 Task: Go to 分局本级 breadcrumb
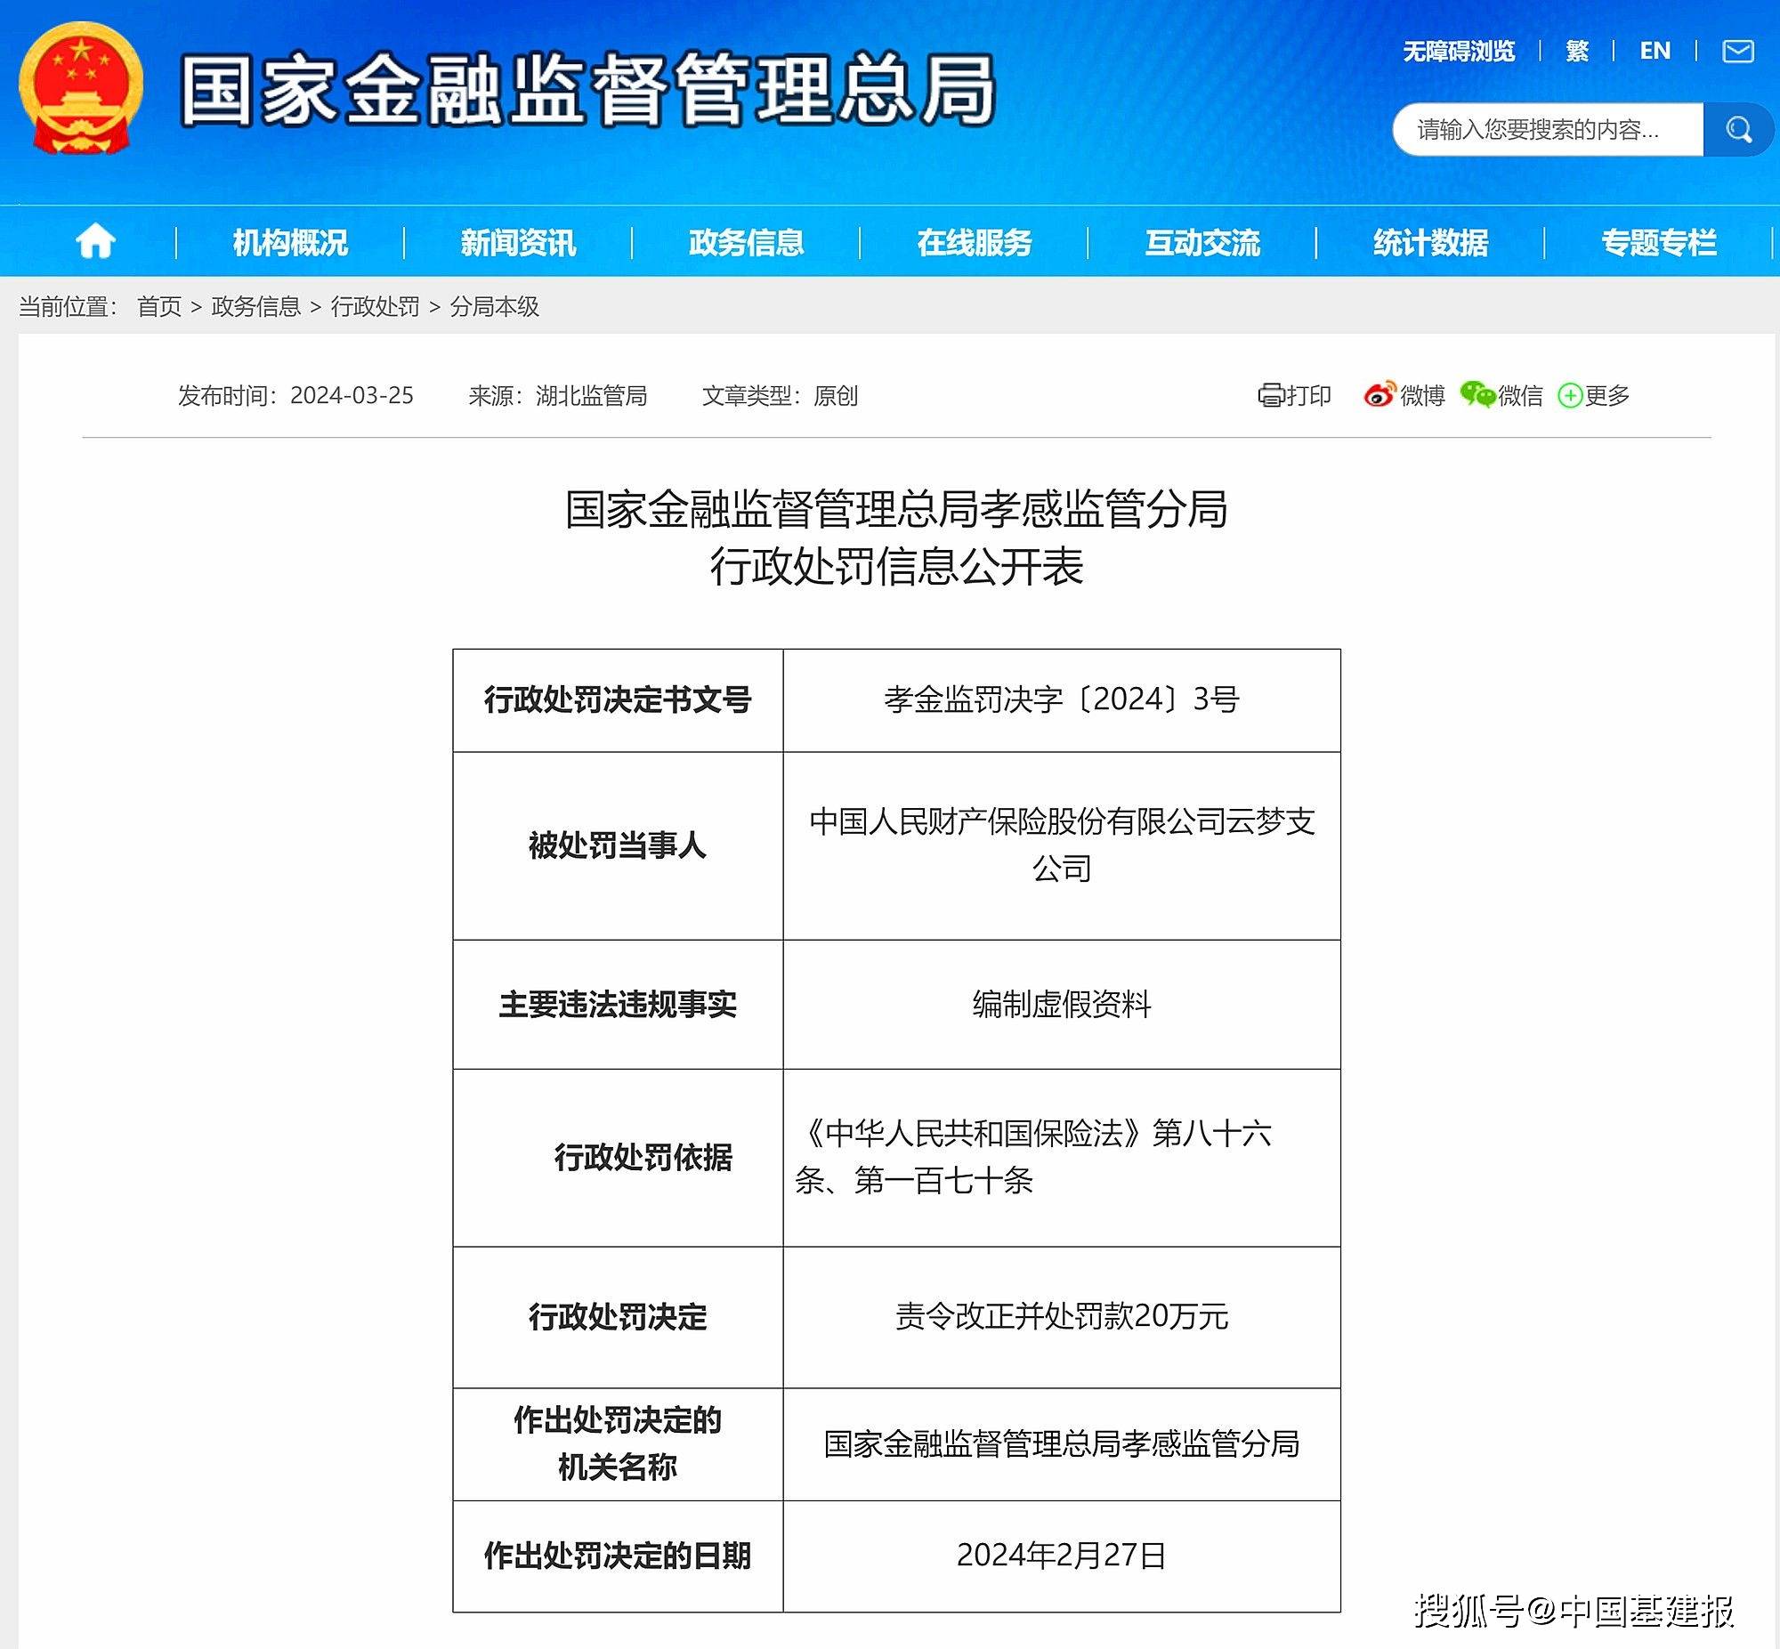[x=495, y=307]
